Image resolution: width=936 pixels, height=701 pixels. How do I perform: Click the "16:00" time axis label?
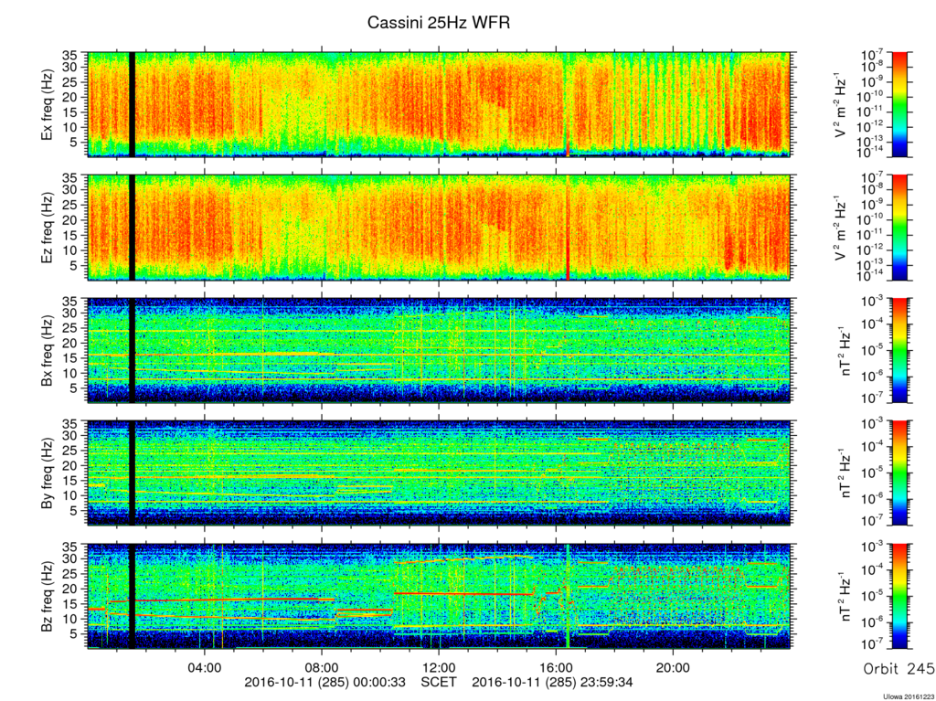(x=556, y=668)
